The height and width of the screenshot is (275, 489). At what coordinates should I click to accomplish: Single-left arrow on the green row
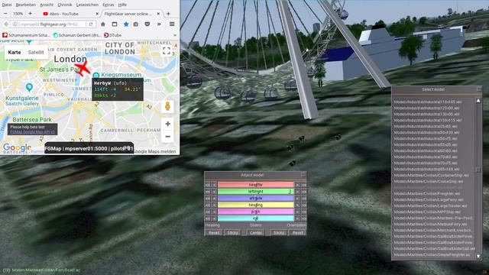[214, 192]
